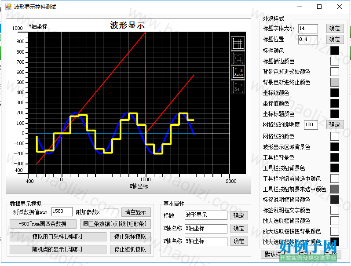
Task: Open the 标题描边颜色 color swatch
Action: (335, 61)
